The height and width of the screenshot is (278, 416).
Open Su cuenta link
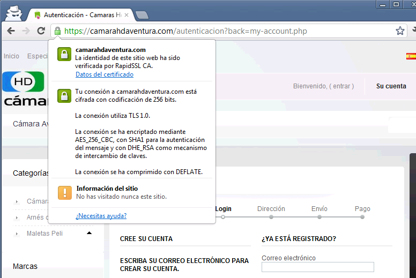point(391,86)
